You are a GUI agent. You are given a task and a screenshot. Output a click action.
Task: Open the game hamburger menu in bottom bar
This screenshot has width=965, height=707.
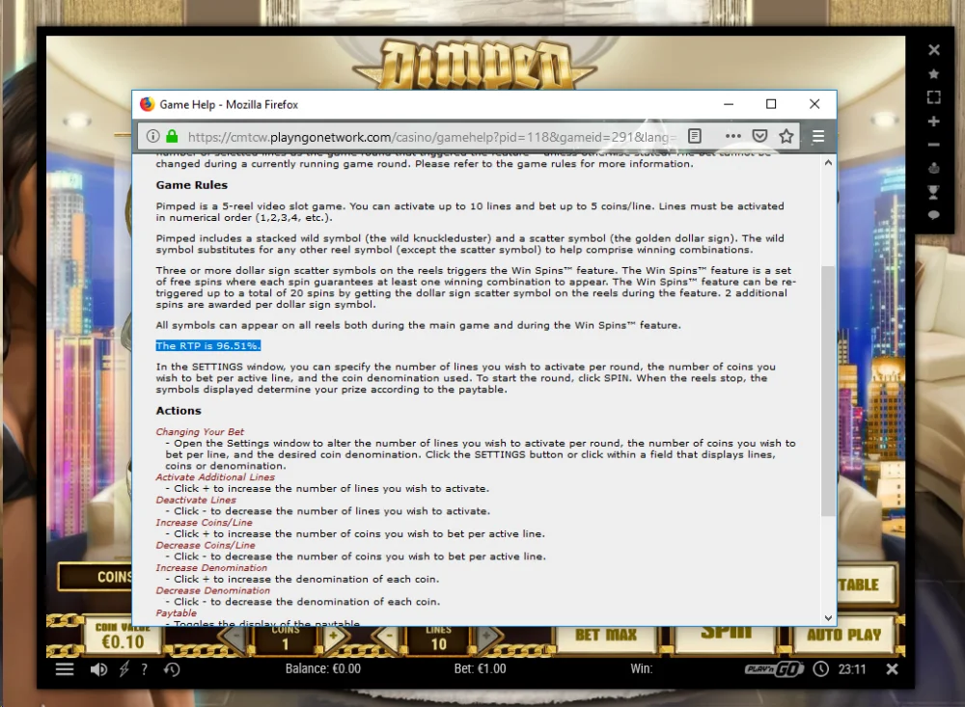[x=65, y=668]
